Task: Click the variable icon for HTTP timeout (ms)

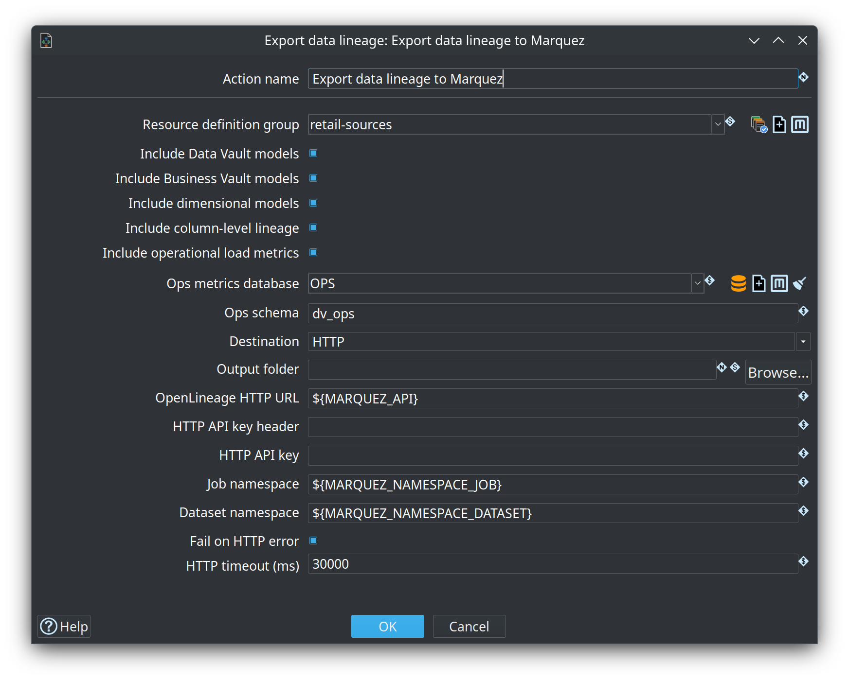Action: click(x=803, y=561)
